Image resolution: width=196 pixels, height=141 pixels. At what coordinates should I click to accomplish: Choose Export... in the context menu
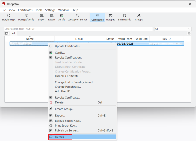[83, 116]
